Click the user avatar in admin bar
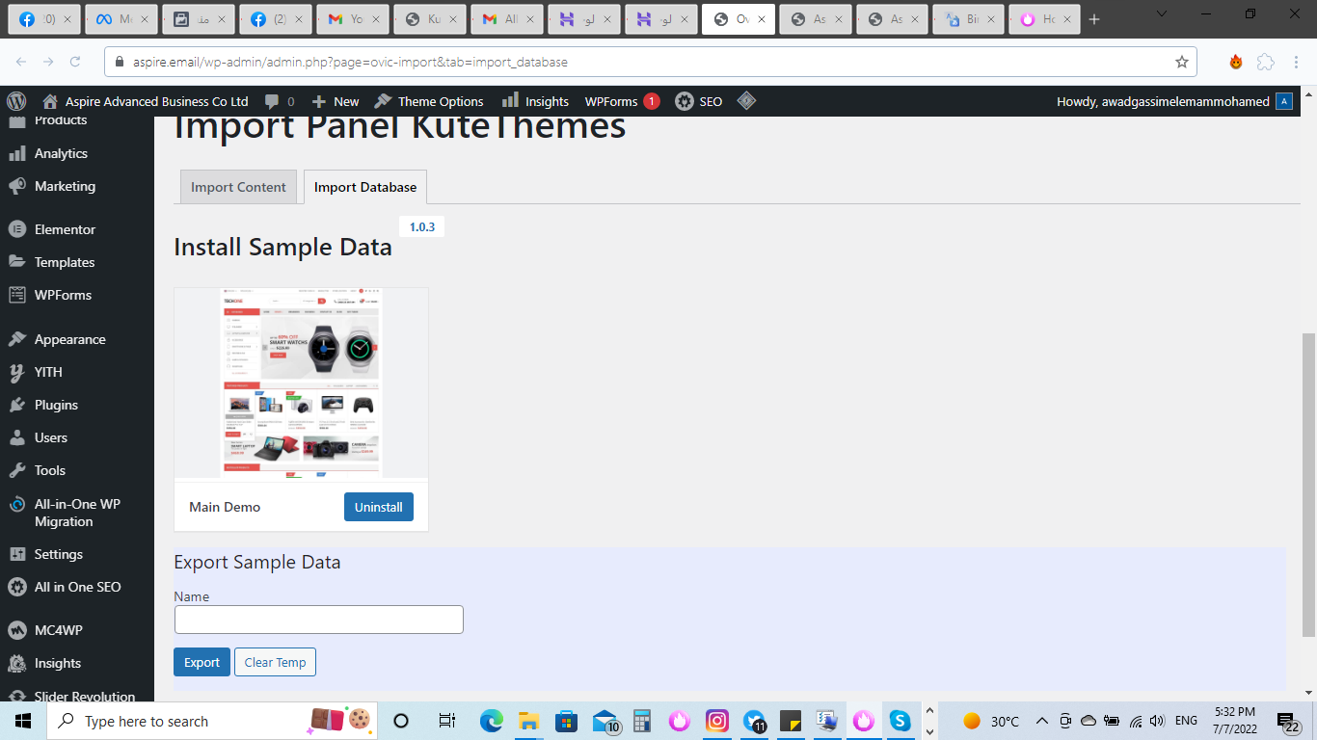 pos(1283,101)
